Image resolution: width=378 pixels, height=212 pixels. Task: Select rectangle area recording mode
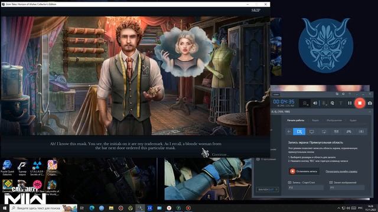[299, 131]
